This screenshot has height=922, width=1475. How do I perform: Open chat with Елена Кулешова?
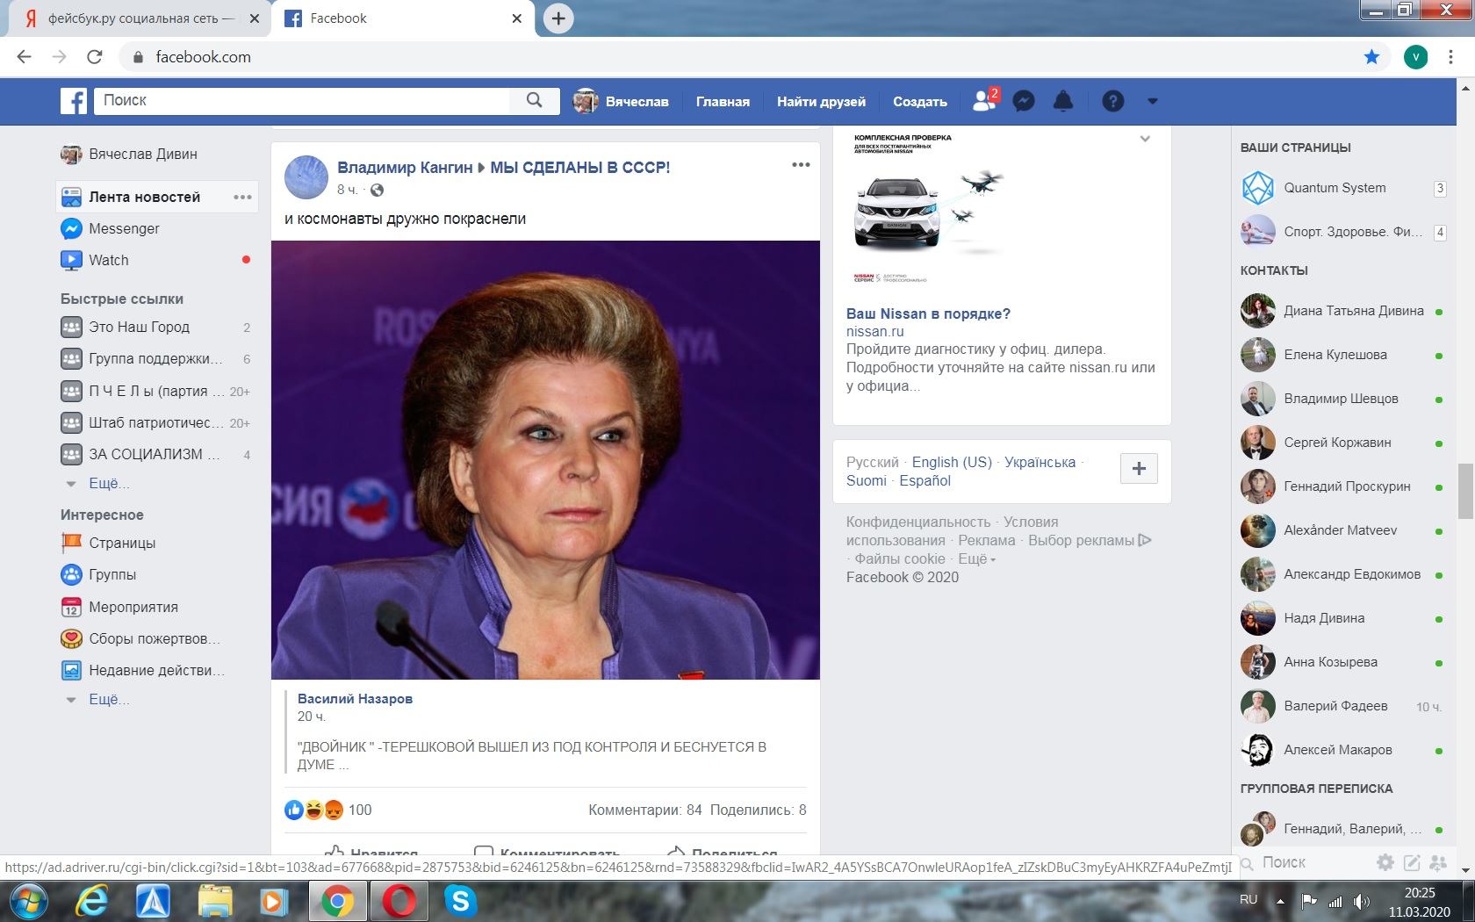coord(1335,355)
